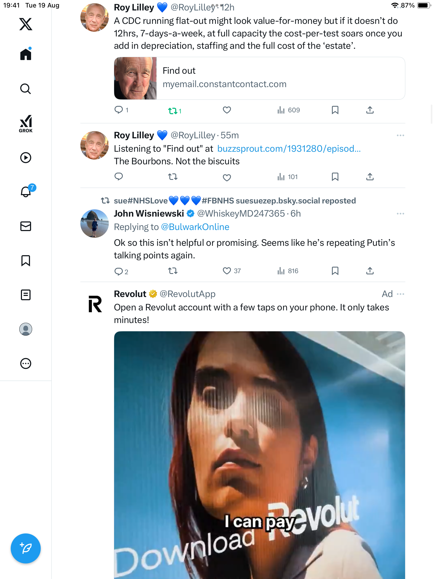Undo repost on Roy Lilley's CDC post

pyautogui.click(x=173, y=110)
